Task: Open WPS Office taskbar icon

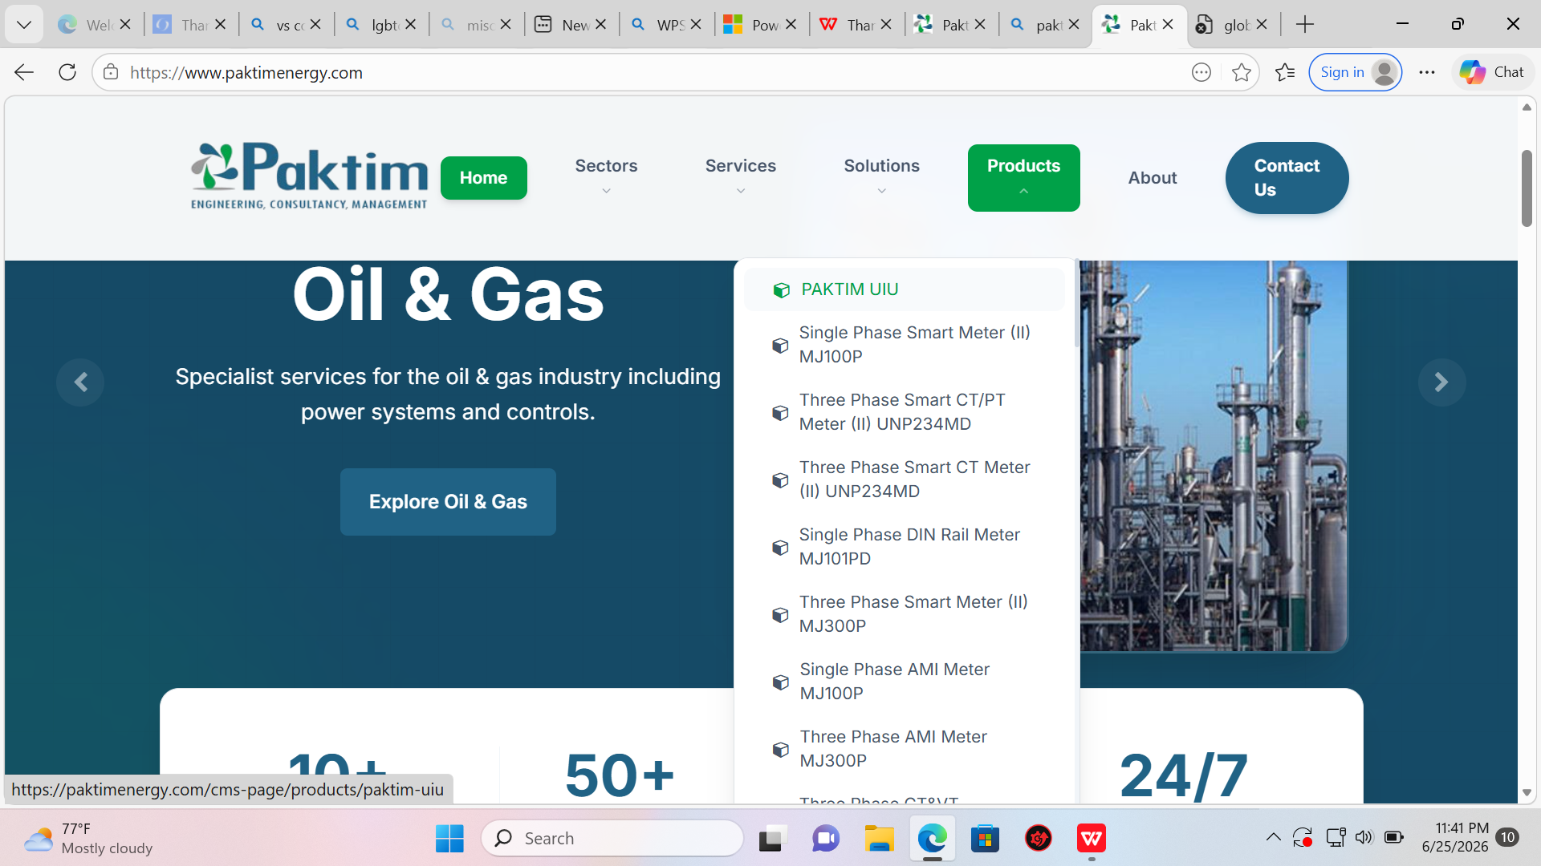Action: click(x=1092, y=839)
